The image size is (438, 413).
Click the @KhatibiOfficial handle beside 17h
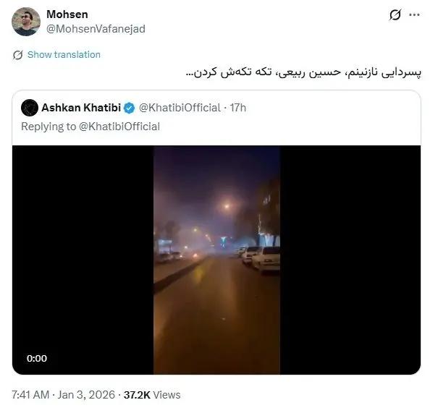180,108
